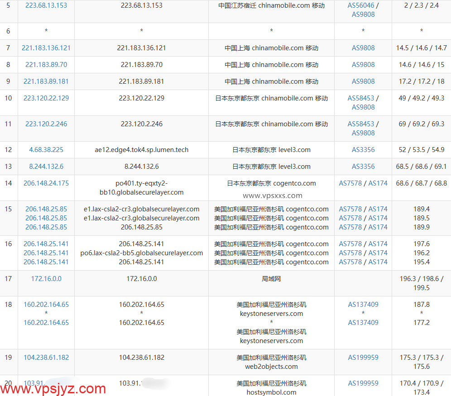This screenshot has height=396, width=451.
Task: Open the 221.183.89.181 IP link
Action: pyautogui.click(x=46, y=81)
